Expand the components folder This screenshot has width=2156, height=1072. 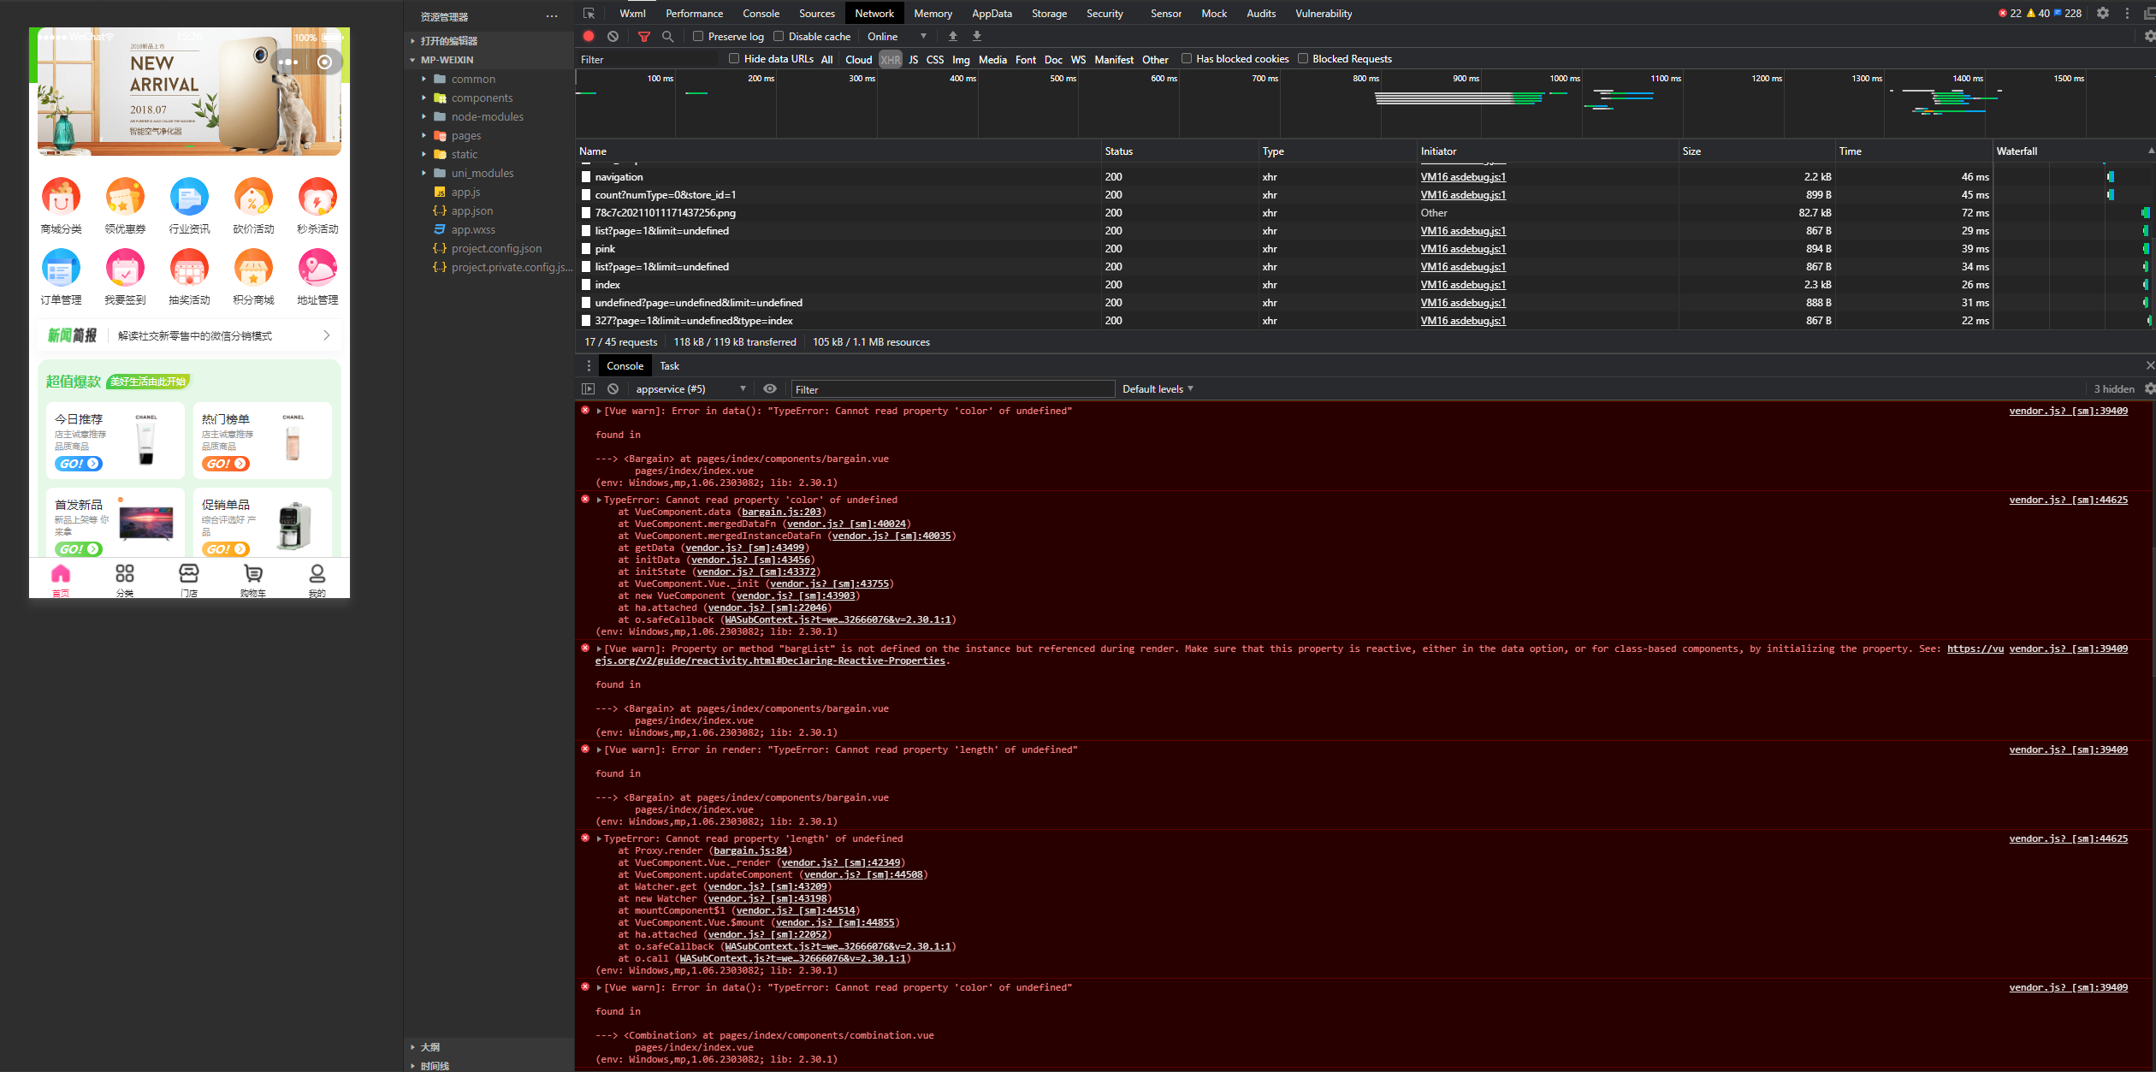click(x=482, y=98)
